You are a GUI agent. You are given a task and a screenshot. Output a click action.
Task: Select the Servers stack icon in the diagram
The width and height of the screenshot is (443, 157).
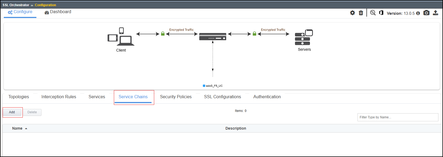[304, 37]
